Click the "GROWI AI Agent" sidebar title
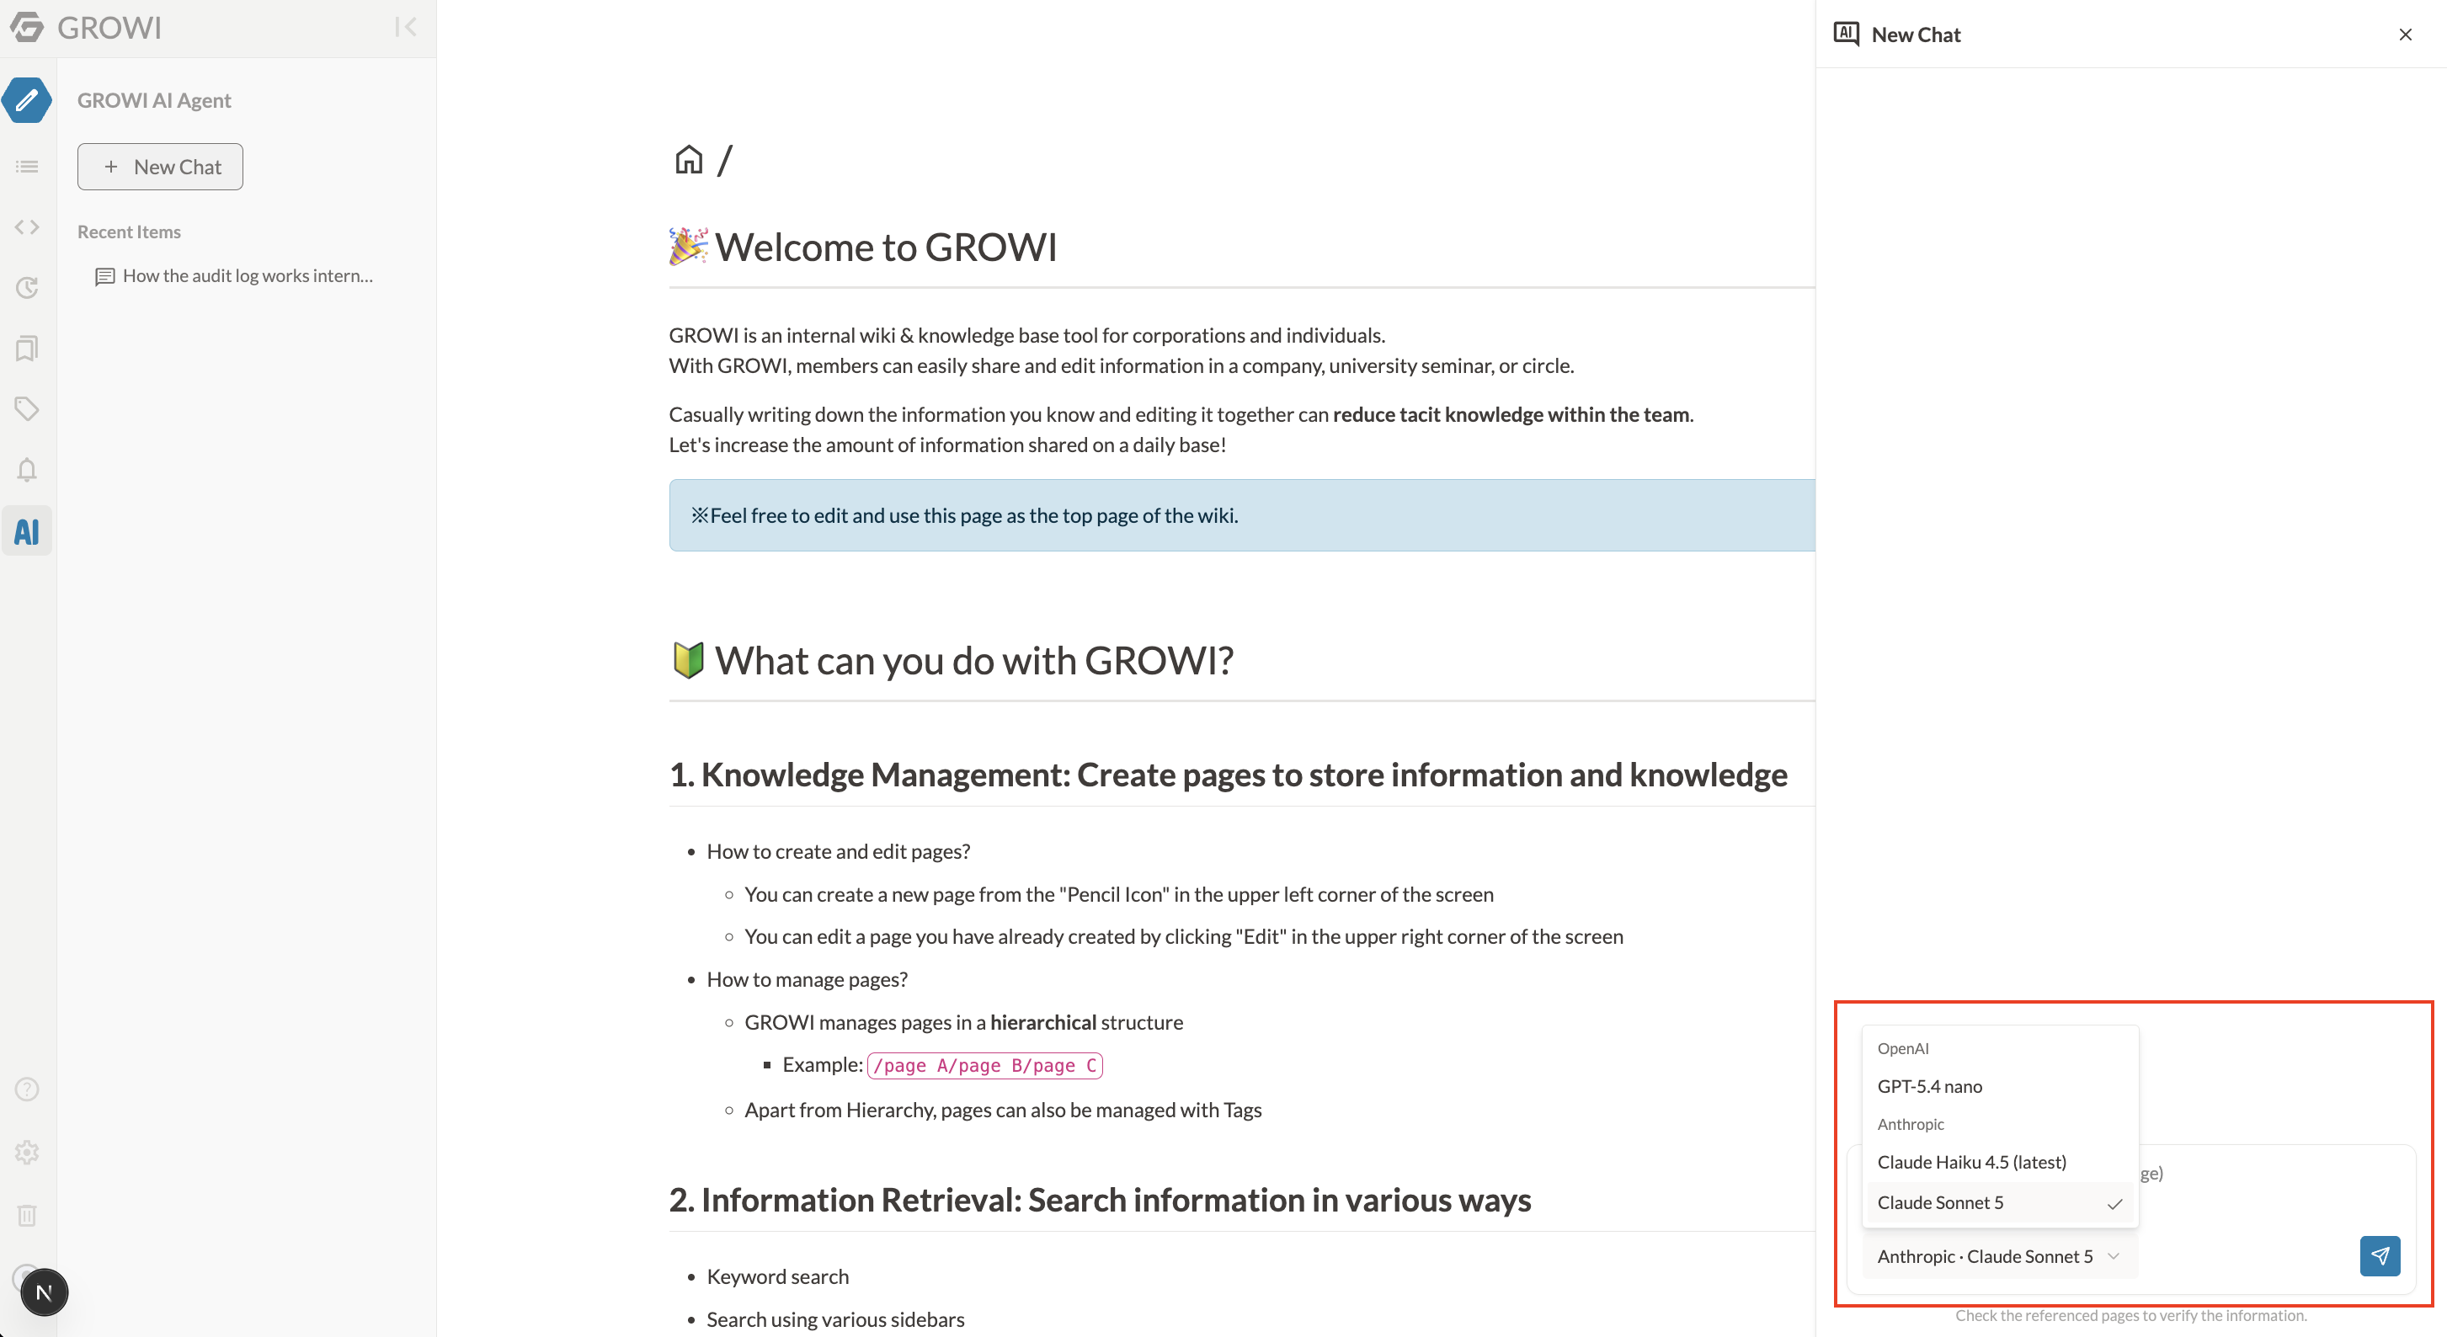Image resolution: width=2447 pixels, height=1337 pixels. (x=154, y=99)
